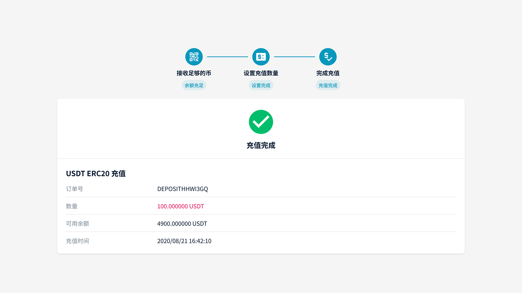
Task: Select the 设置充值数量 step label
Action: pos(261,73)
